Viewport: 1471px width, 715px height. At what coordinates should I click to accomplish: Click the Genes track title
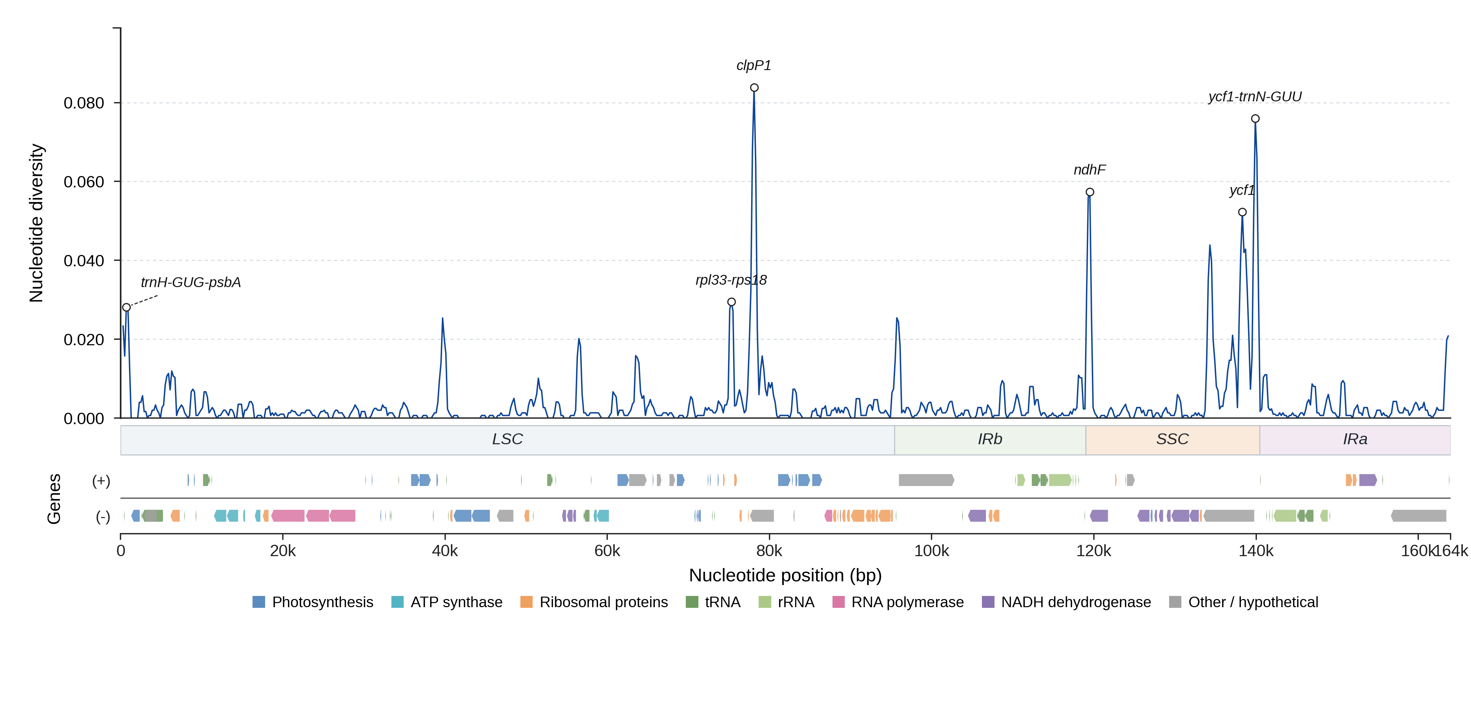[54, 499]
